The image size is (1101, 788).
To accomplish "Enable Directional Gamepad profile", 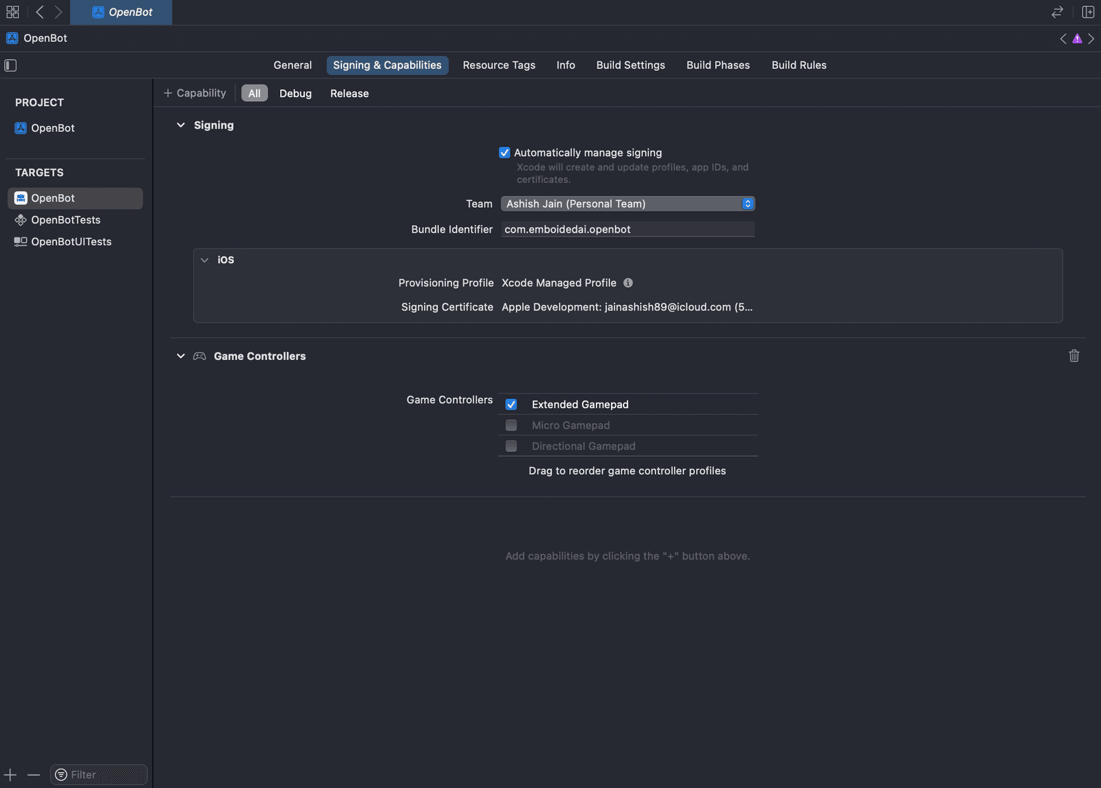I will [x=511, y=446].
